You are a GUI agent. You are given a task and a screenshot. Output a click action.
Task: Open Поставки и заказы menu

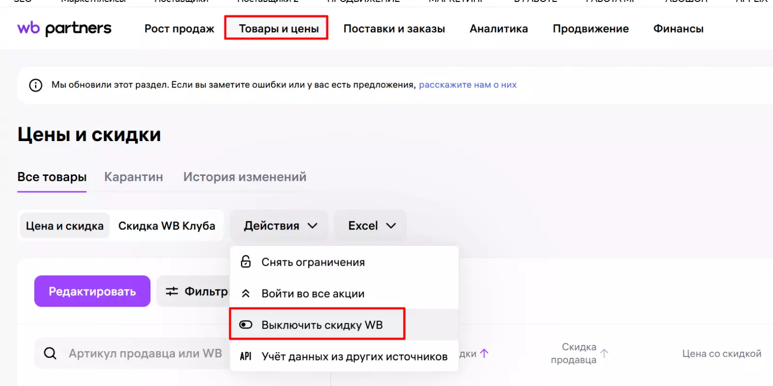coord(394,29)
